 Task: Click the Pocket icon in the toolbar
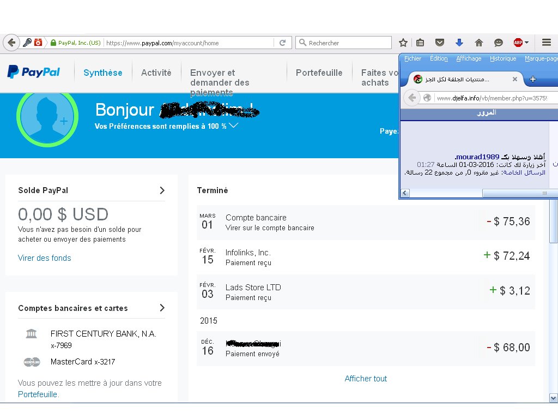click(x=440, y=43)
